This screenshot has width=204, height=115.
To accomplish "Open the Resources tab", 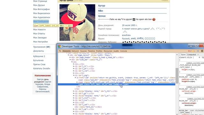I will pos(108,51).
